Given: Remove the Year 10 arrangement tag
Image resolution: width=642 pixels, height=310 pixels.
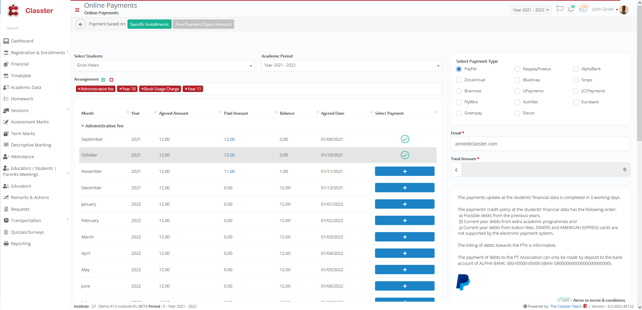Looking at the screenshot, I should [x=120, y=89].
